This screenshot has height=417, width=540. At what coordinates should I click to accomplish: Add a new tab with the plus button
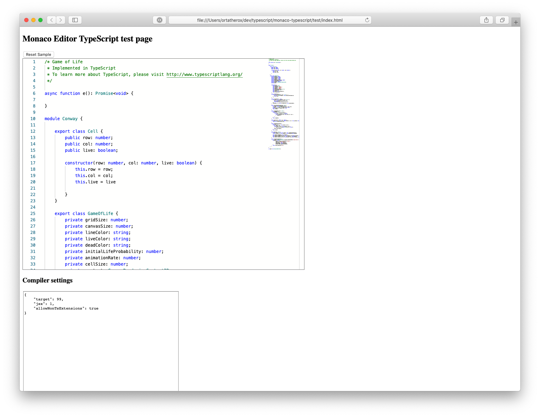coord(516,22)
